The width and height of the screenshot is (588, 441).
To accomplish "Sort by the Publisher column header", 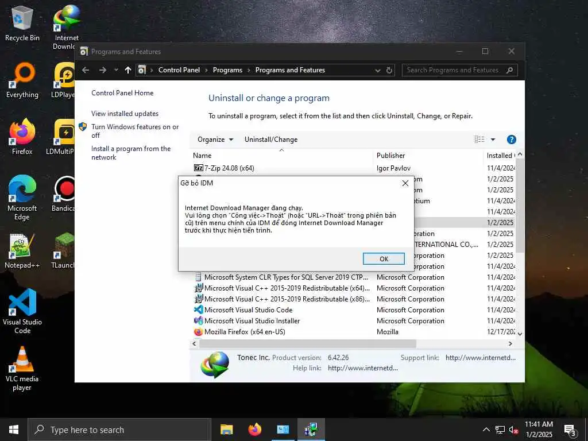I will (428, 155).
